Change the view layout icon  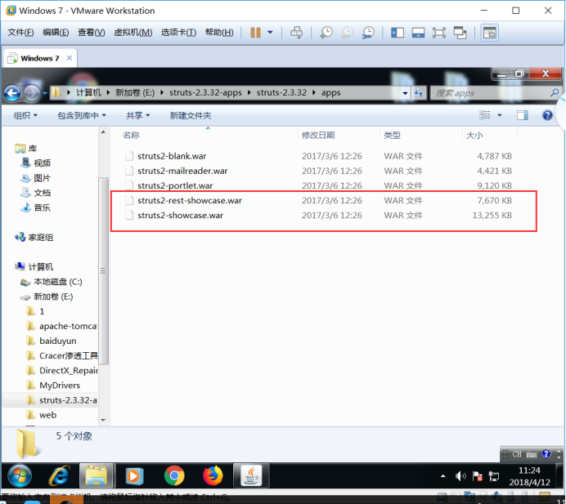coord(484,115)
